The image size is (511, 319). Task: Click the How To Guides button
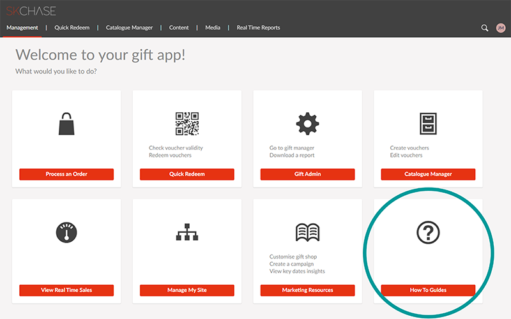point(428,290)
